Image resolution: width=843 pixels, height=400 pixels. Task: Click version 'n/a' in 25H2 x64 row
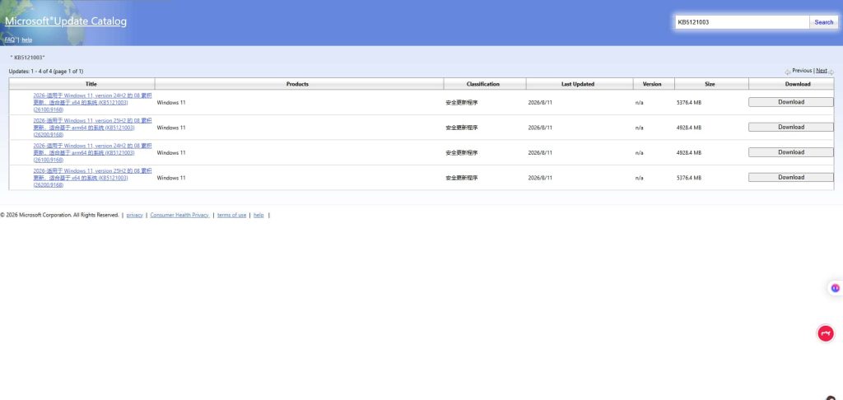click(x=639, y=178)
